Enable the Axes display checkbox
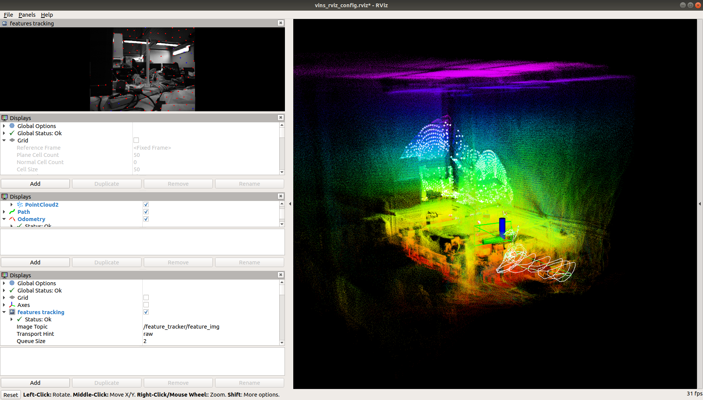Screen dimensions: 703x400 [x=146, y=305]
